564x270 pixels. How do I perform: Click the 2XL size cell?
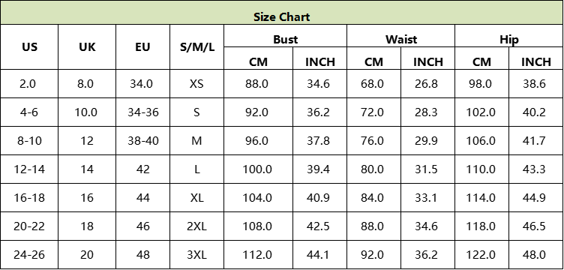[x=196, y=226]
